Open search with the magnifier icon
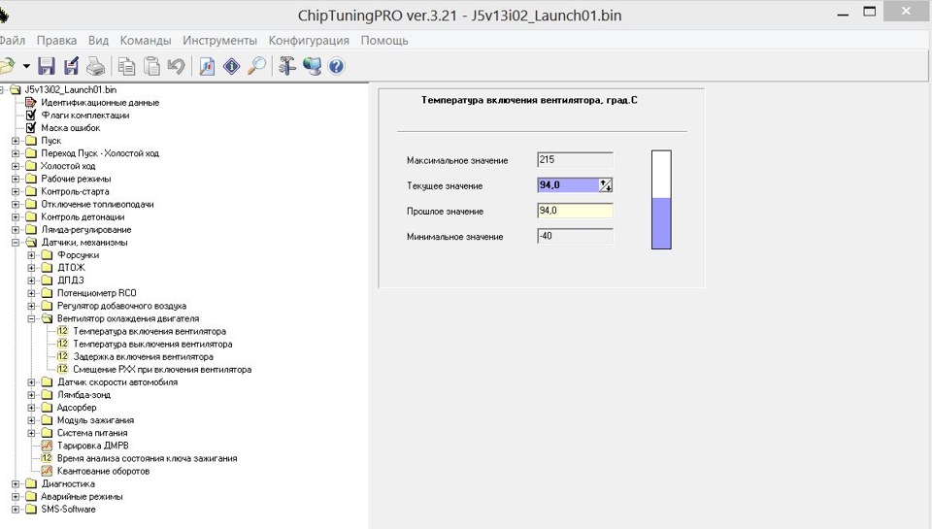932x529 pixels. point(256,66)
